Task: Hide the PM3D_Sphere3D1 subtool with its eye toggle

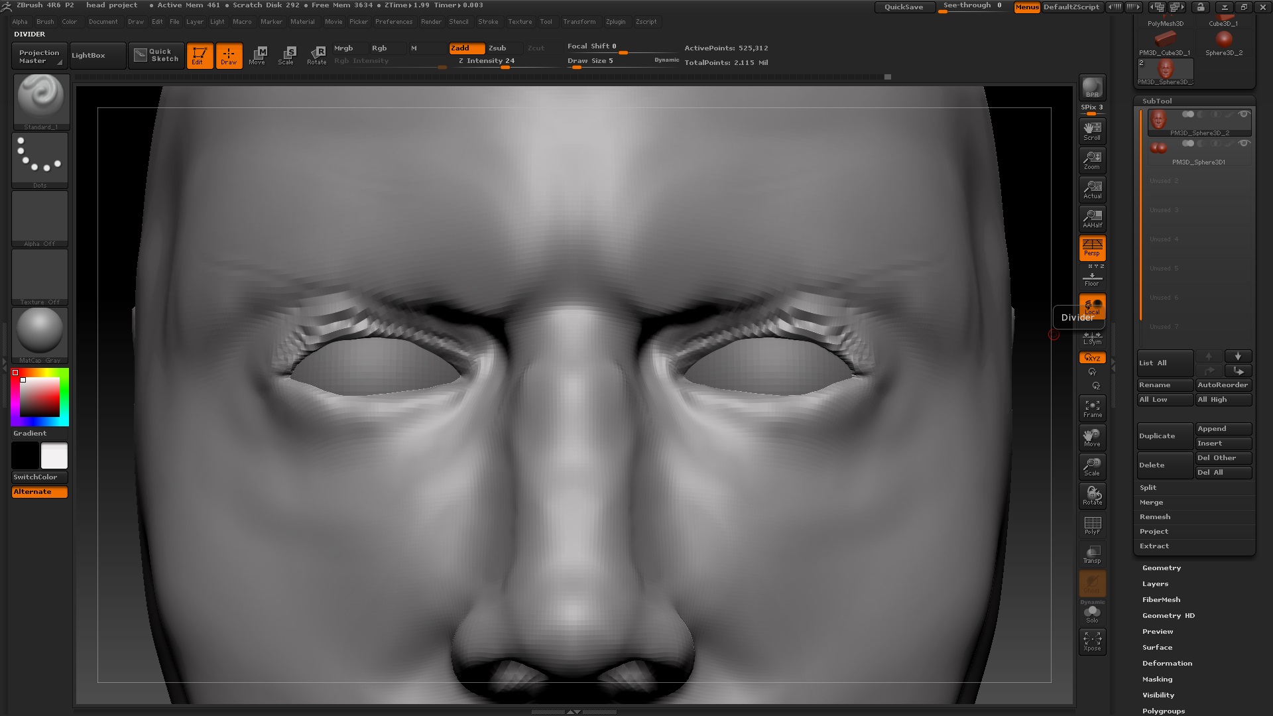Action: (1244, 143)
